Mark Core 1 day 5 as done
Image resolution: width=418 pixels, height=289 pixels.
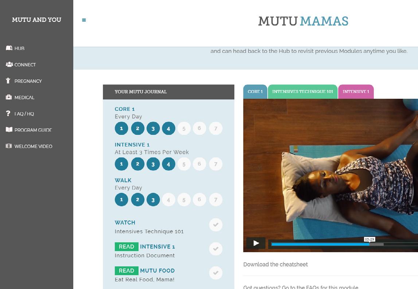tap(184, 129)
